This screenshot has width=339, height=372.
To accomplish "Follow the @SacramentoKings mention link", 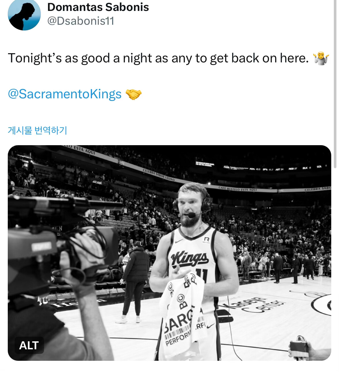I will coord(65,94).
